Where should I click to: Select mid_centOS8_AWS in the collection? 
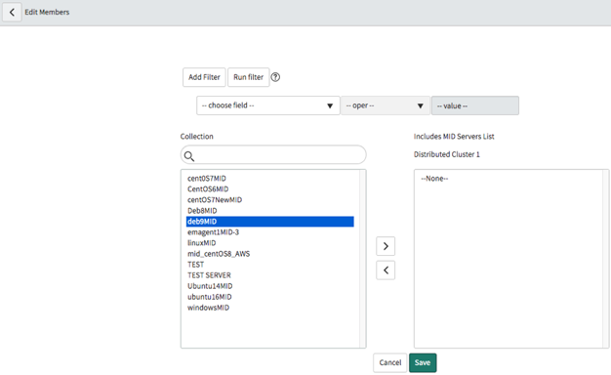pos(270,254)
